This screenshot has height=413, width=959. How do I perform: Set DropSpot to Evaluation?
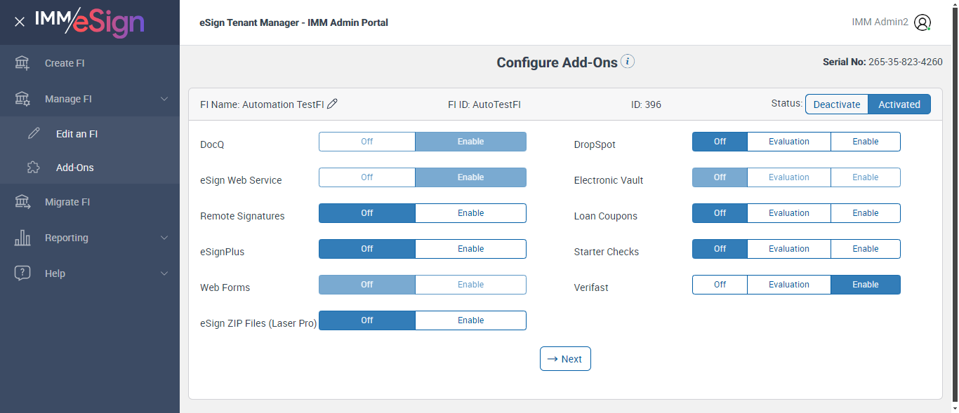click(x=788, y=142)
